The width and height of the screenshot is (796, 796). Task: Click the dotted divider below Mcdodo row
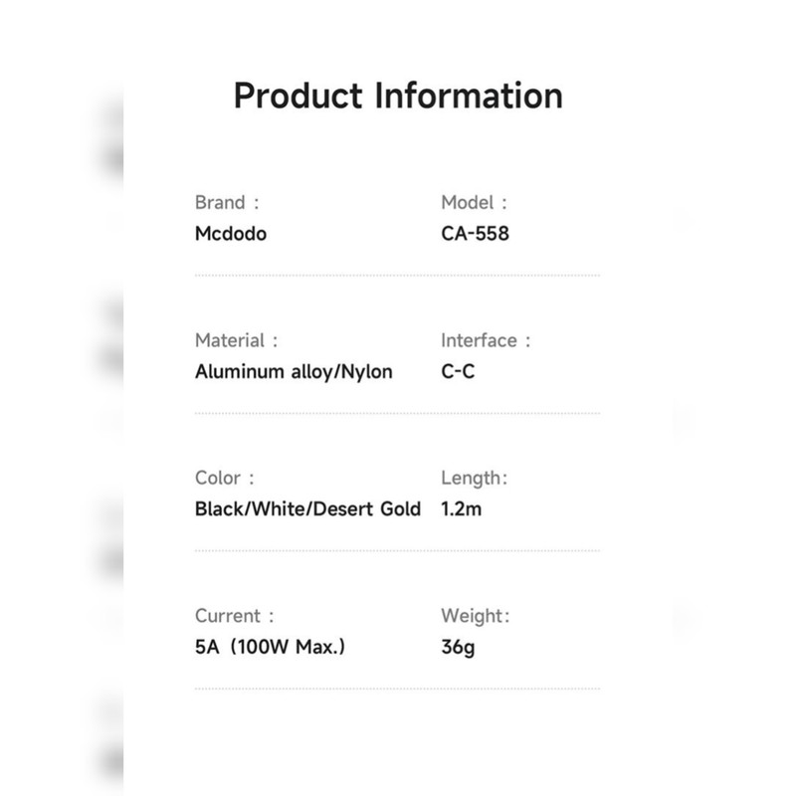coord(398,275)
